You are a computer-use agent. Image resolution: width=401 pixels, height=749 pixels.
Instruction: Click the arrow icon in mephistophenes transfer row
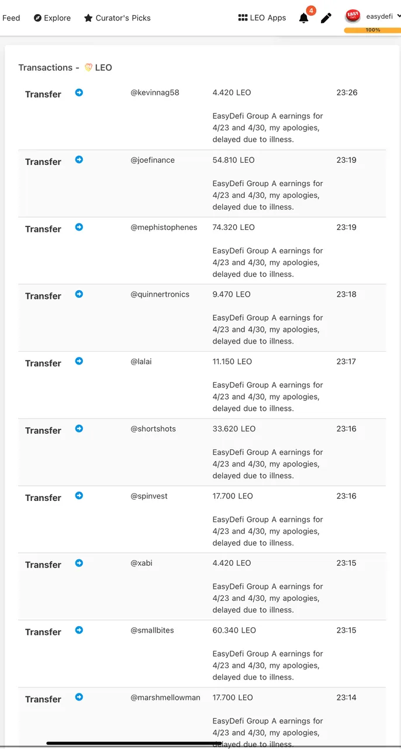[x=79, y=227]
